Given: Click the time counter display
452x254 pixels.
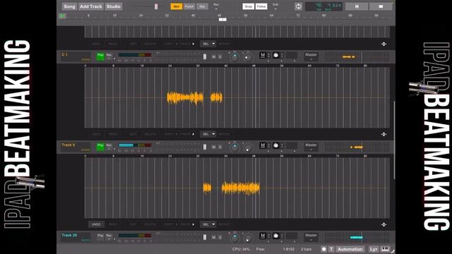Looking at the screenshot, I should 323,6.
